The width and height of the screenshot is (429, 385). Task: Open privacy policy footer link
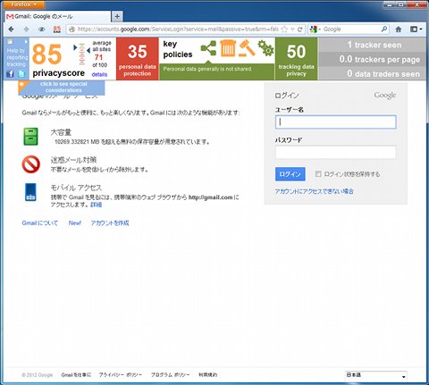pos(121,374)
